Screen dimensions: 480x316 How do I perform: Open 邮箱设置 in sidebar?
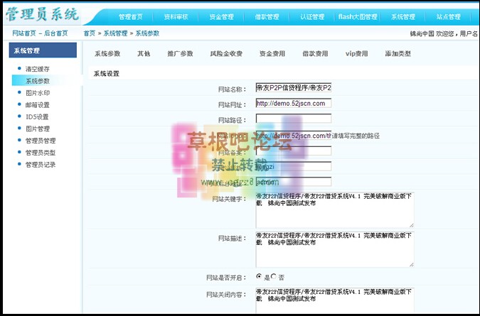[38, 105]
